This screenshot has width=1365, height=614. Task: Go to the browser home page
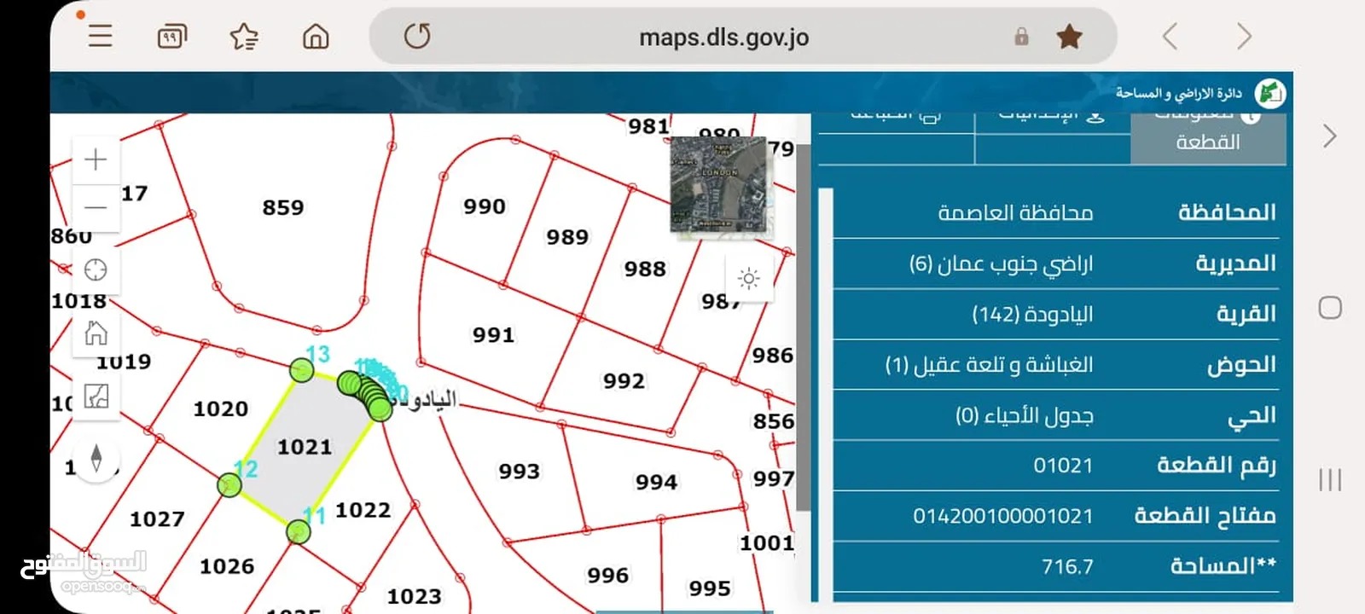(316, 37)
